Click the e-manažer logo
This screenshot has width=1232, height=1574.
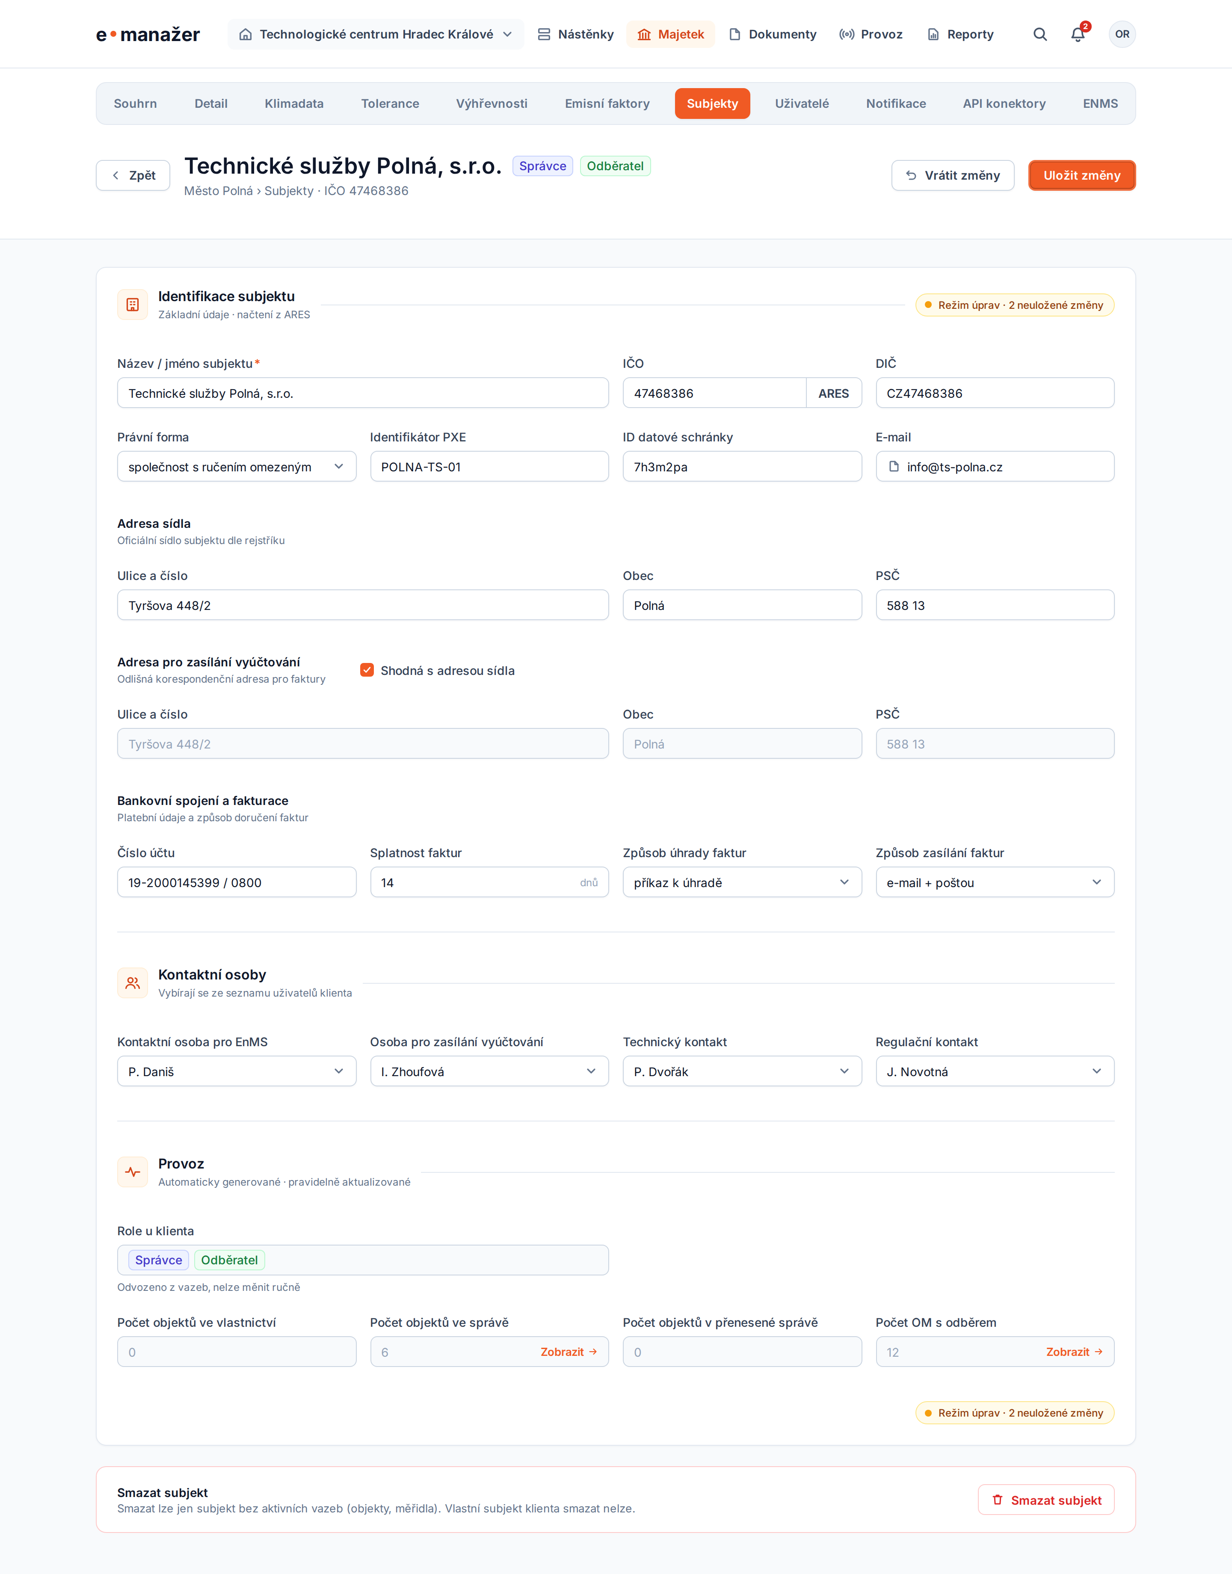[148, 34]
